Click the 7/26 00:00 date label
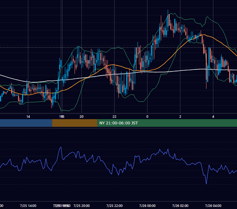 pyautogui.click(x=147, y=206)
